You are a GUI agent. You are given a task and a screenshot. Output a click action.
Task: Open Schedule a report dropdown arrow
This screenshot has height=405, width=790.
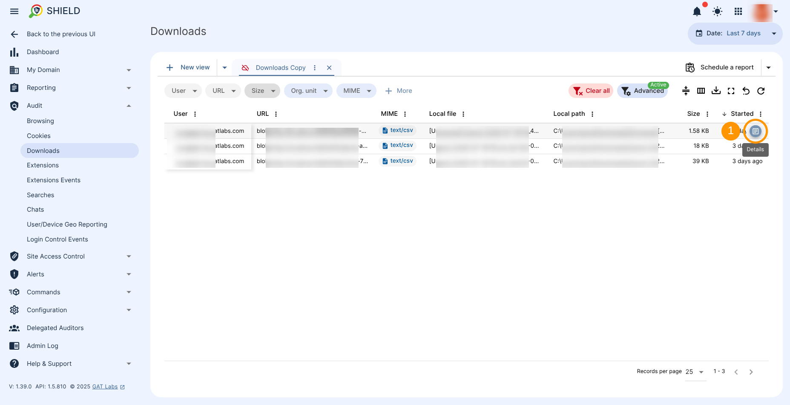769,68
